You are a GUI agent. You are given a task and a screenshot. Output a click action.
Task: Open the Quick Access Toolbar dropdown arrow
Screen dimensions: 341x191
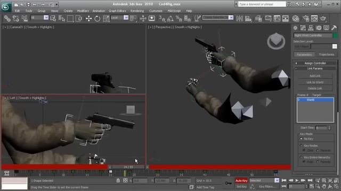(57, 4)
